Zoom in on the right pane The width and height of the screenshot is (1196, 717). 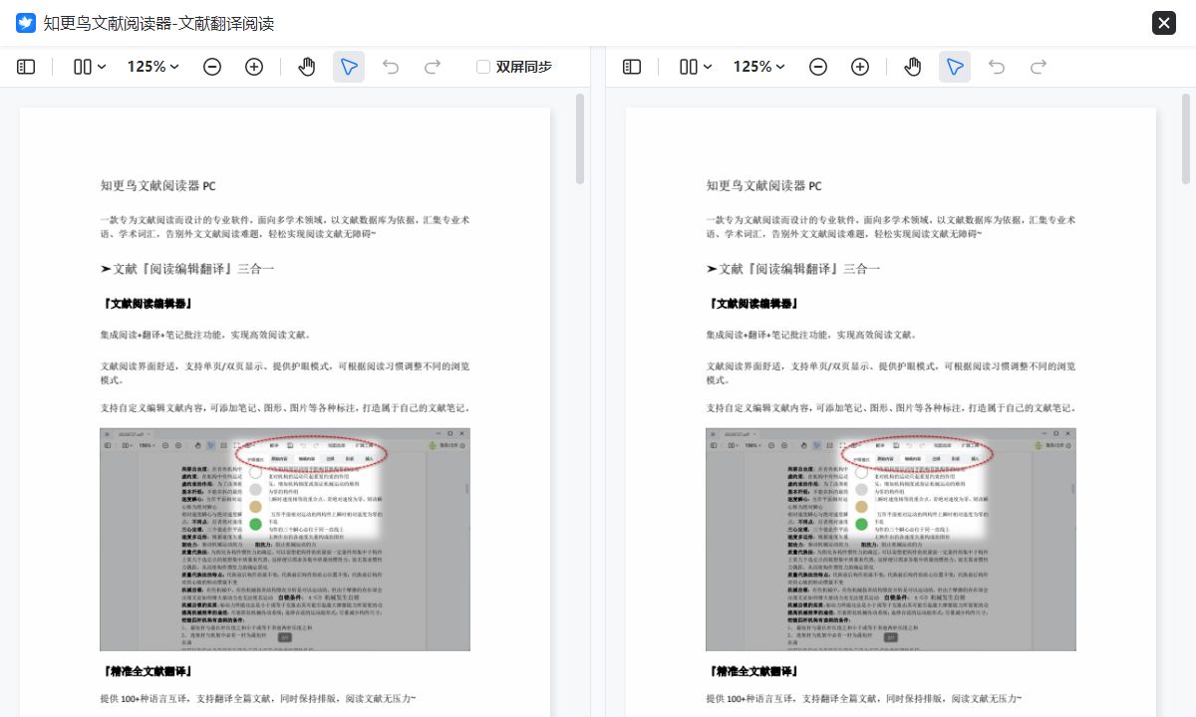(x=860, y=67)
